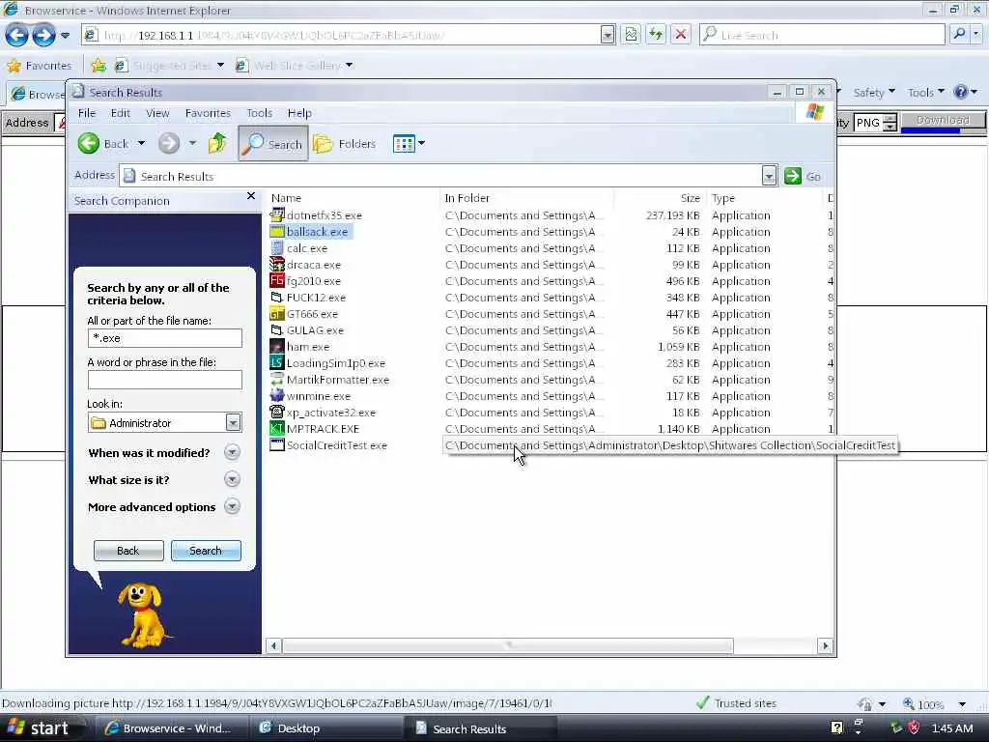Open the Folders pane button
This screenshot has width=989, height=742.
(345, 144)
